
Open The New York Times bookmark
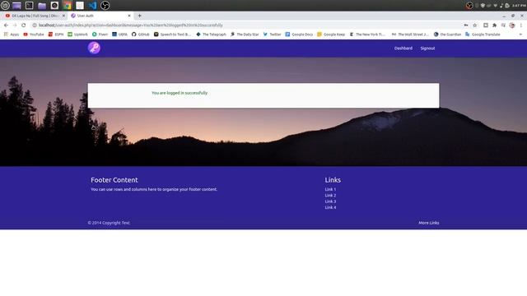click(x=367, y=35)
